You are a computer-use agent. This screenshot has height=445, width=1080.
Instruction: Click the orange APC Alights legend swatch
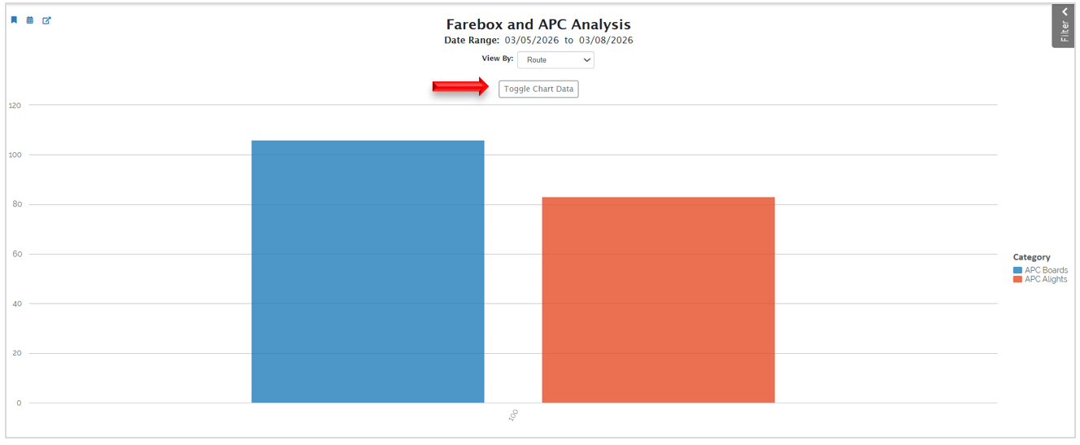[x=1017, y=280]
